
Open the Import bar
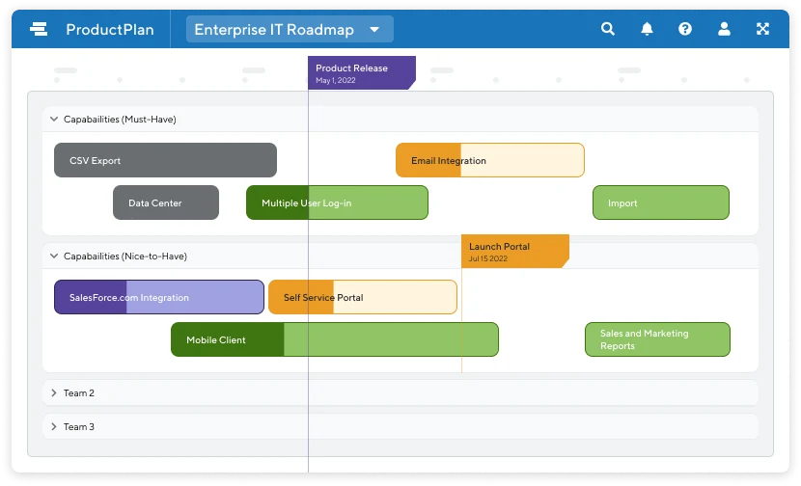(661, 202)
